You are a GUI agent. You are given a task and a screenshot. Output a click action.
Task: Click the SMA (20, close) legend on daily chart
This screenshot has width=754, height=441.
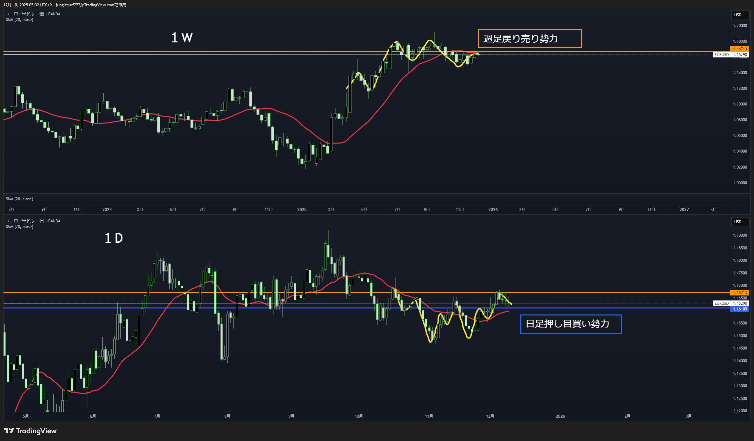click(x=19, y=227)
